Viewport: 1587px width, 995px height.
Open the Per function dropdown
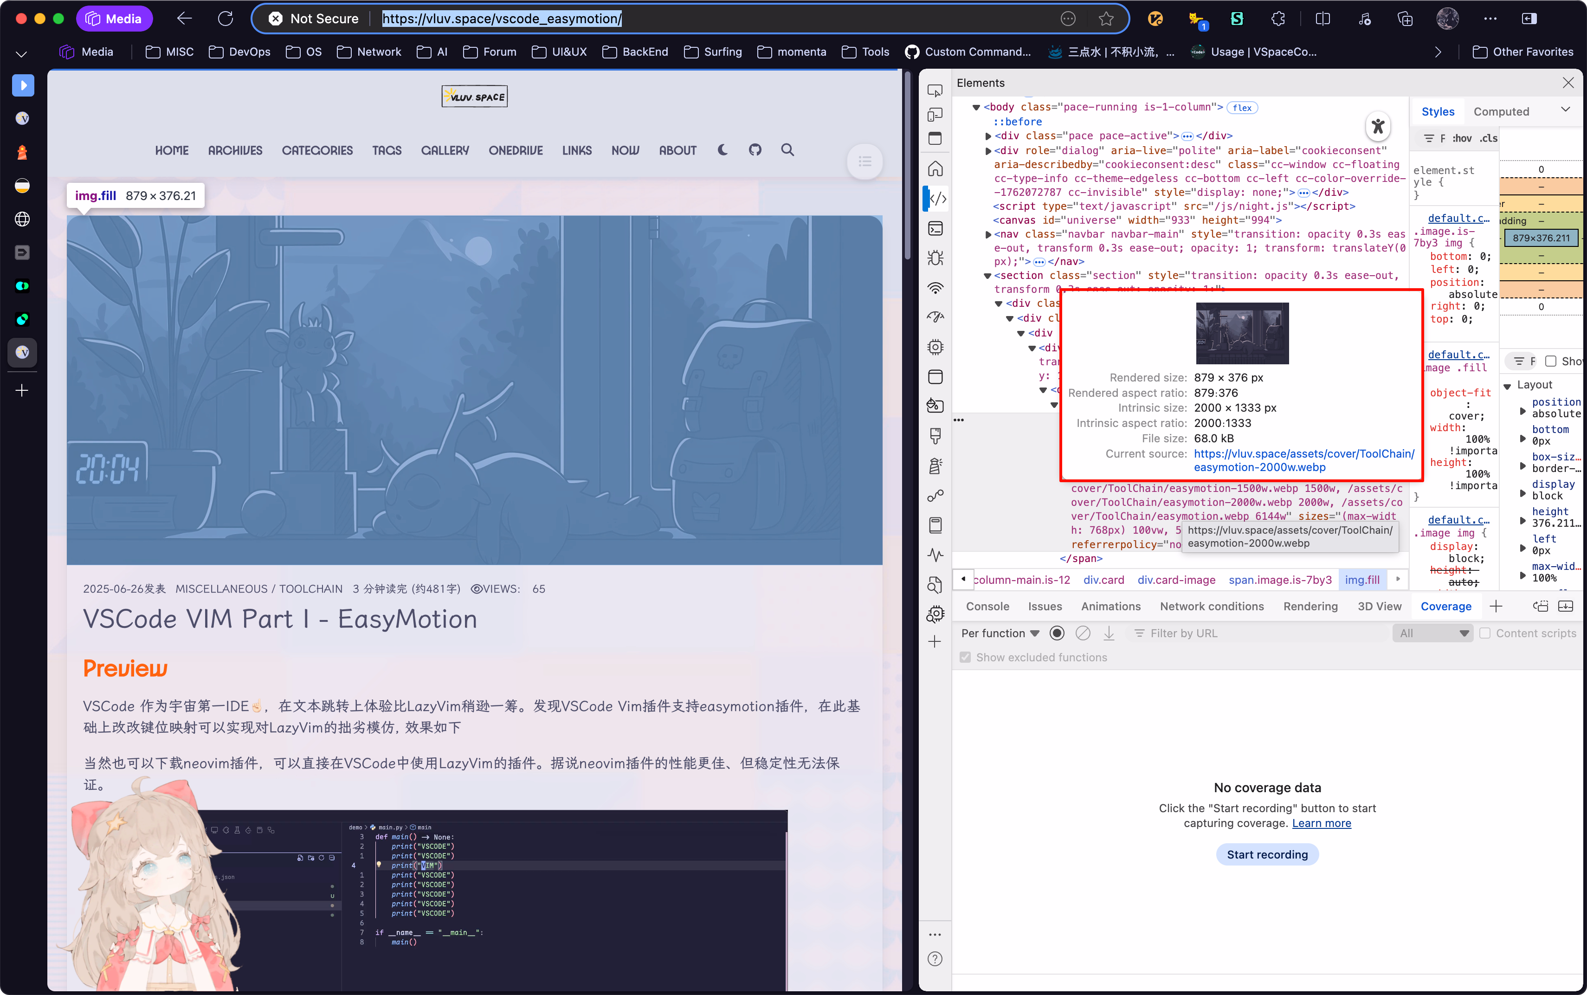(x=1000, y=633)
